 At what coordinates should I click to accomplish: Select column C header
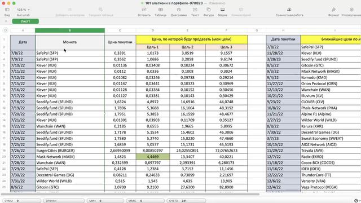tap(120, 30)
